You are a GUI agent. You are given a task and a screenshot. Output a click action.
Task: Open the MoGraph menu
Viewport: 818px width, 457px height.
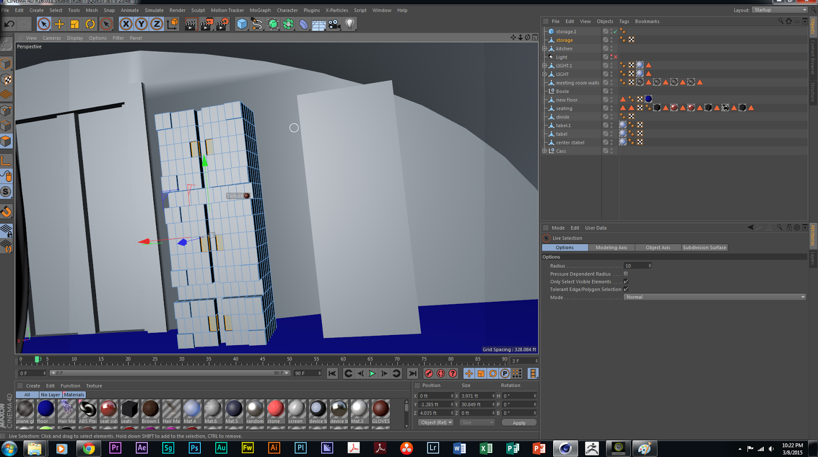coord(260,10)
